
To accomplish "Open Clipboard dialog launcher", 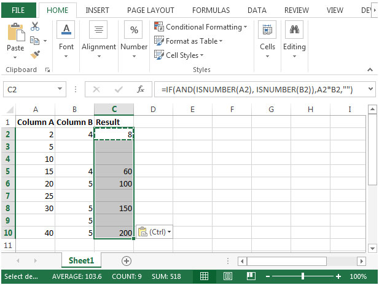I will click(x=48, y=70).
